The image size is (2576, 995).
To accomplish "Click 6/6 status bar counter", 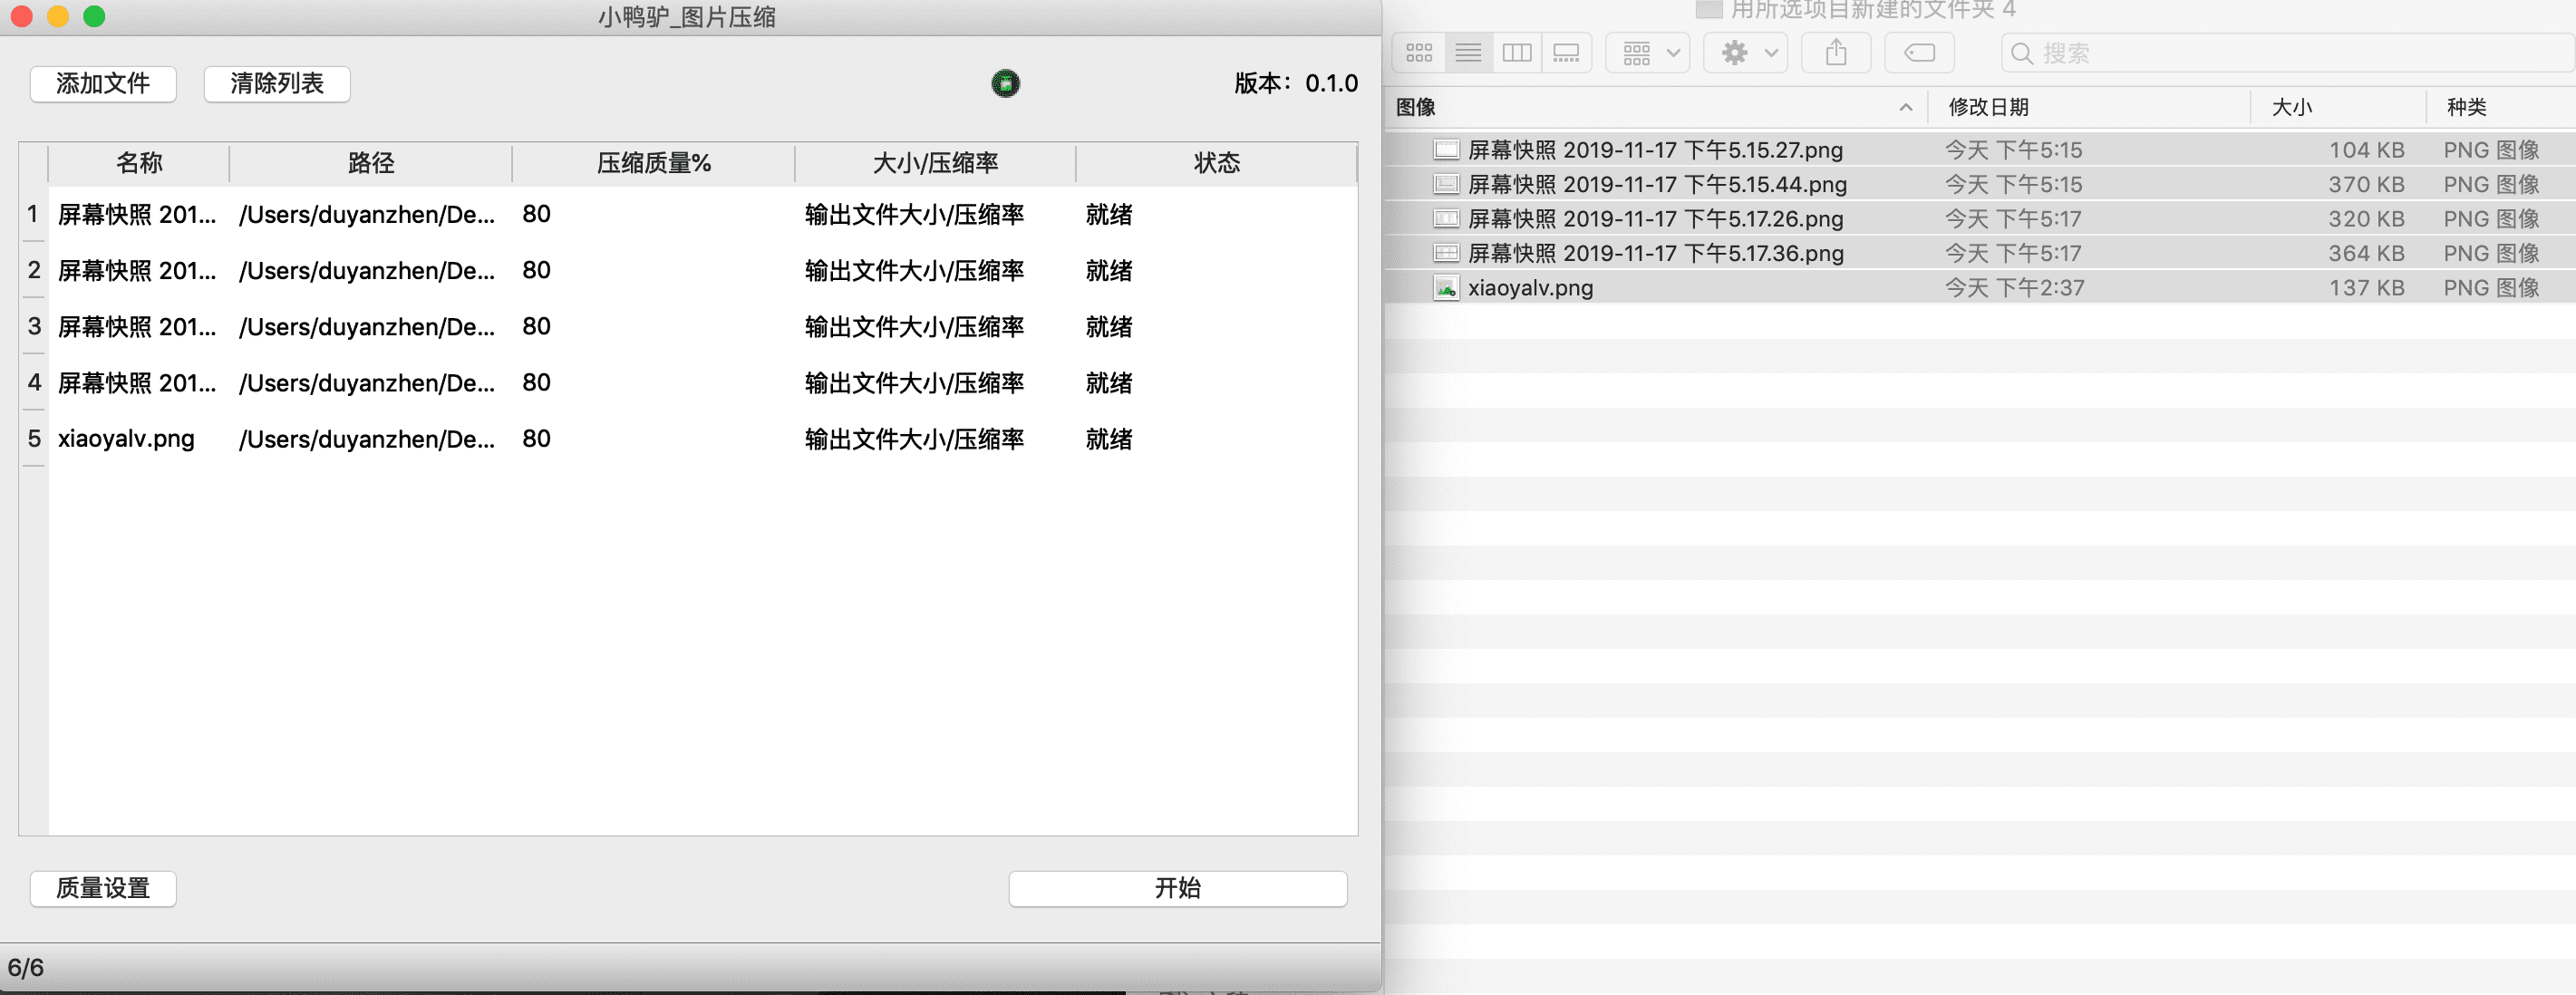I will [26, 968].
